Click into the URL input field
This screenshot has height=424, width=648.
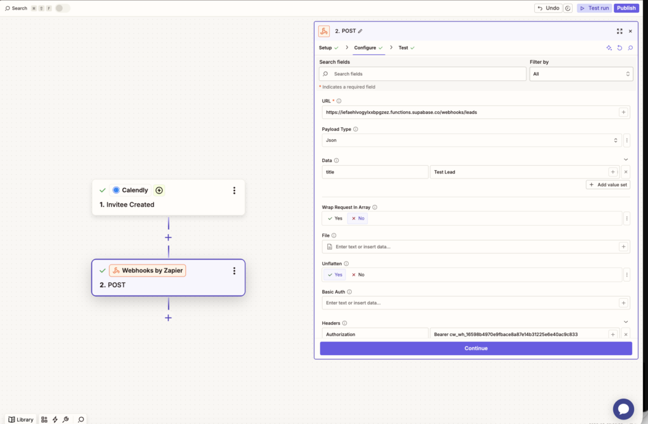(x=470, y=112)
